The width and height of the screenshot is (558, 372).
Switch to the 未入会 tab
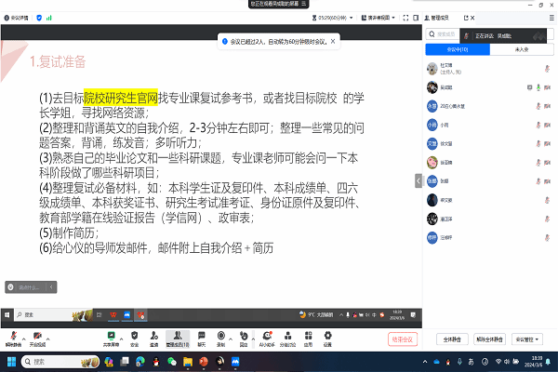coord(521,49)
